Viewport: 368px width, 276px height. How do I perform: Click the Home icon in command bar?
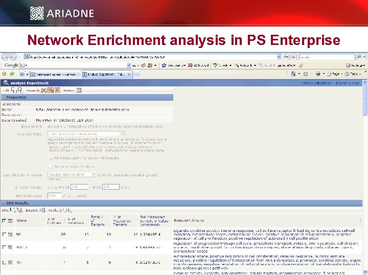point(293,74)
